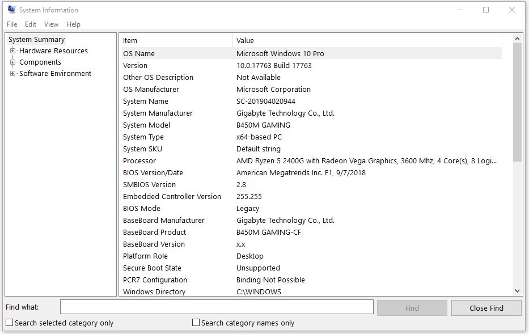
Task: Maximize the System Information window
Action: 486,10
